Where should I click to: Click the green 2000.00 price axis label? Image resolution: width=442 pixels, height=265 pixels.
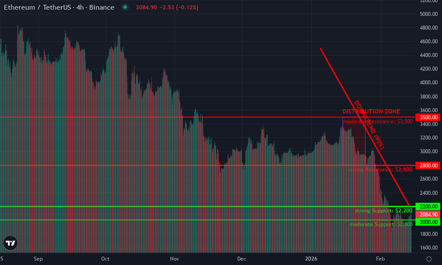pyautogui.click(x=427, y=222)
